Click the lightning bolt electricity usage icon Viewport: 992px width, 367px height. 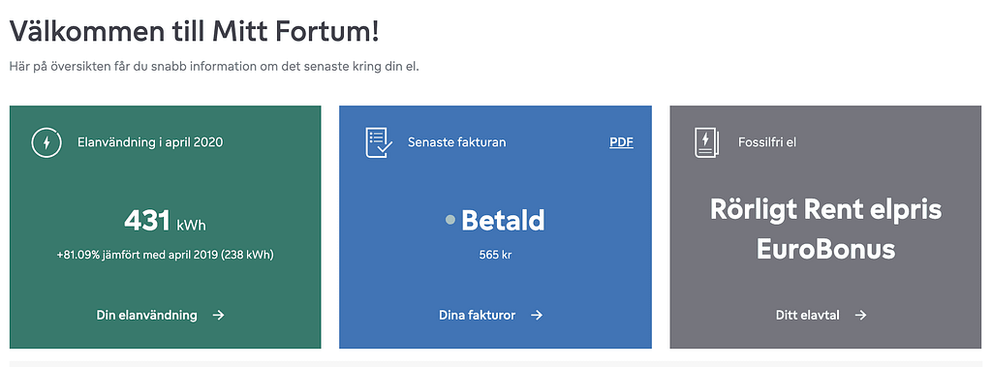tap(46, 143)
